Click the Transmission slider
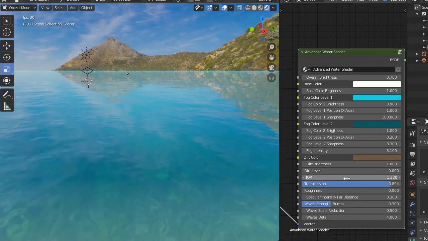This screenshot has height=241, width=428. [351, 184]
